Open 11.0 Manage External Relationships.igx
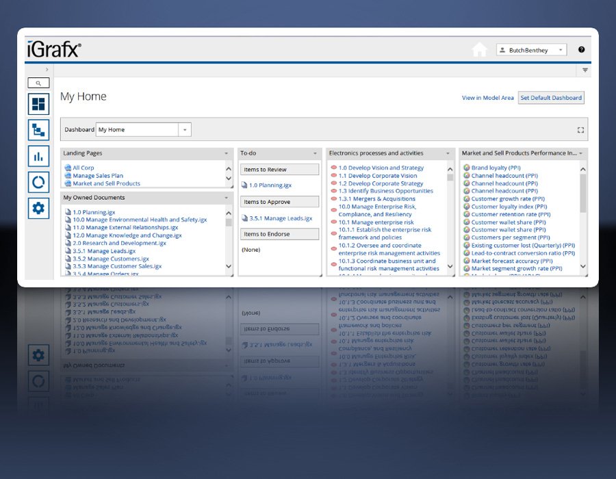The image size is (616, 479). (125, 227)
